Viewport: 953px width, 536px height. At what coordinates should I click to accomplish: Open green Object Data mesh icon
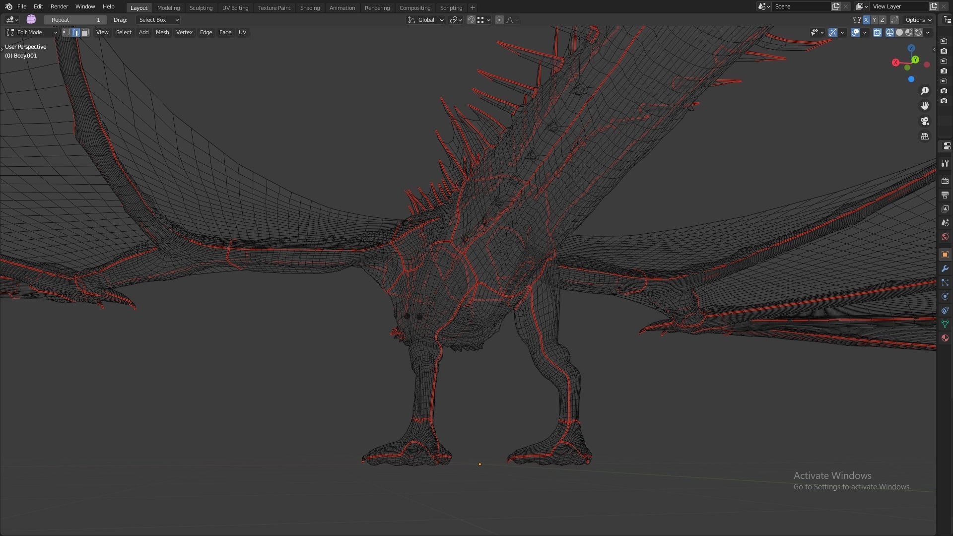pyautogui.click(x=945, y=324)
